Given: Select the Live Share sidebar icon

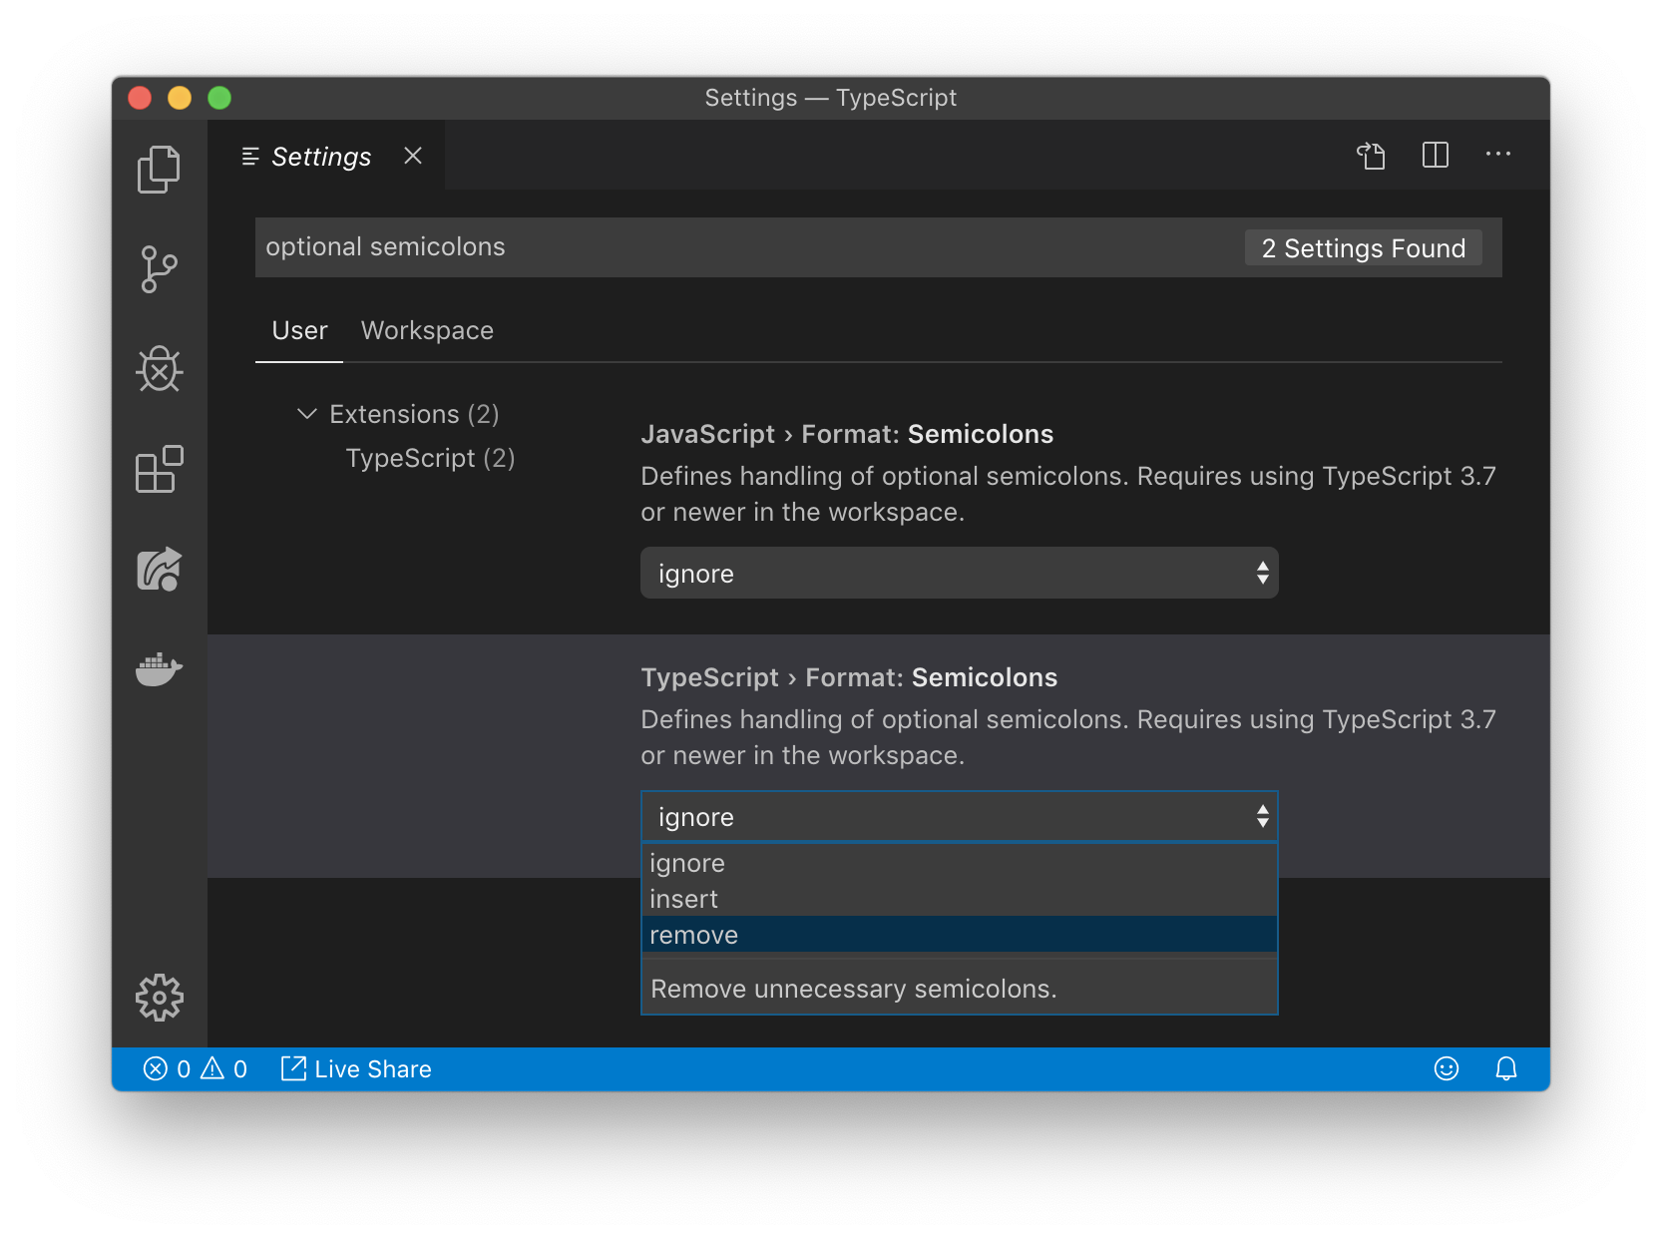Looking at the screenshot, I should point(158,569).
